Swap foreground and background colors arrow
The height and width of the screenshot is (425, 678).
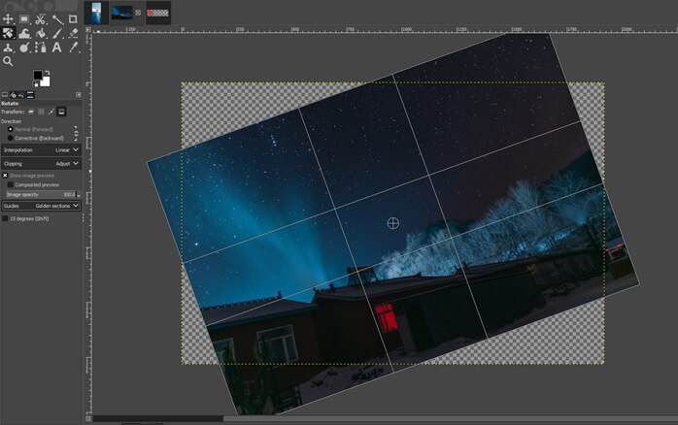pos(47,73)
